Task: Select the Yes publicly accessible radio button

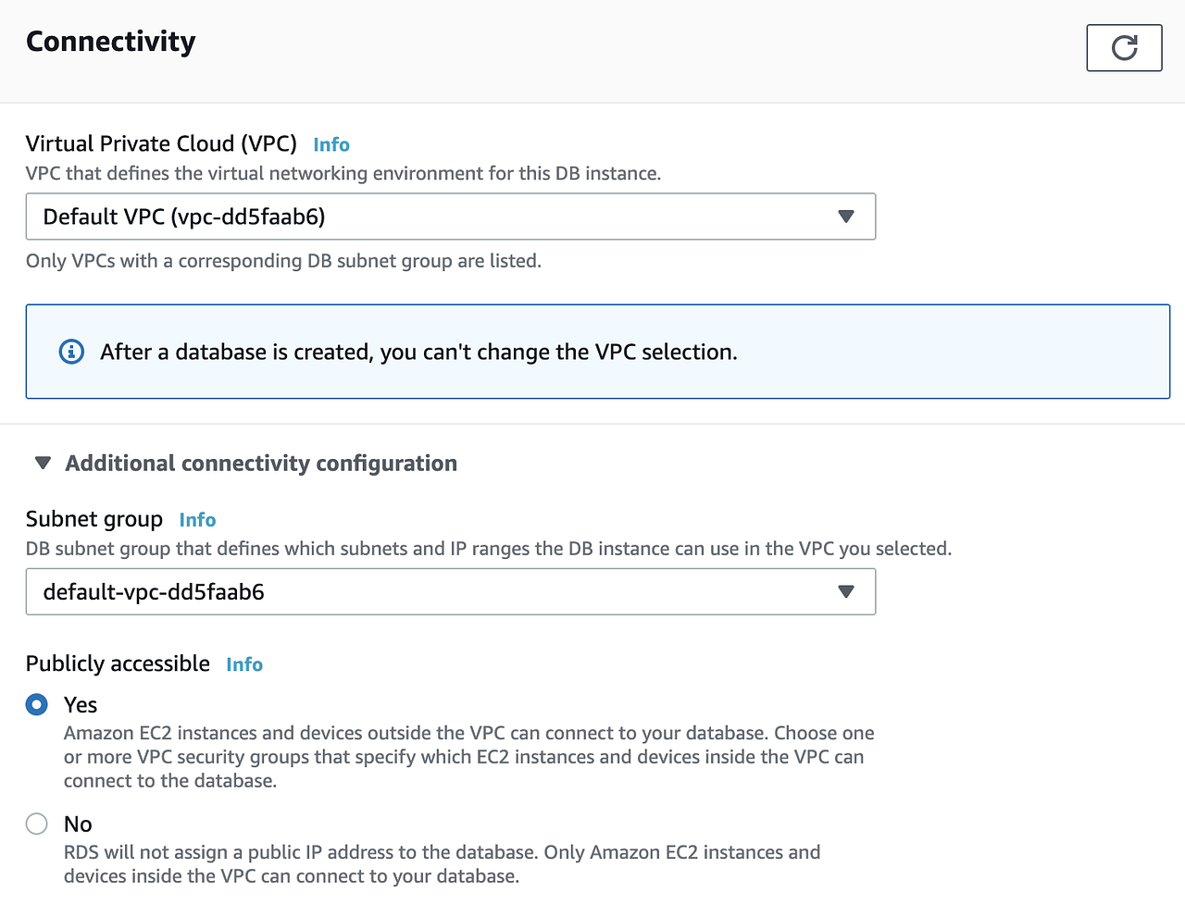Action: 36,704
